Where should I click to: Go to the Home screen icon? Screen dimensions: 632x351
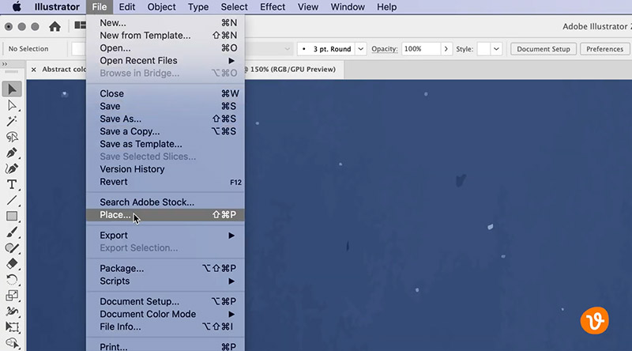pos(55,27)
